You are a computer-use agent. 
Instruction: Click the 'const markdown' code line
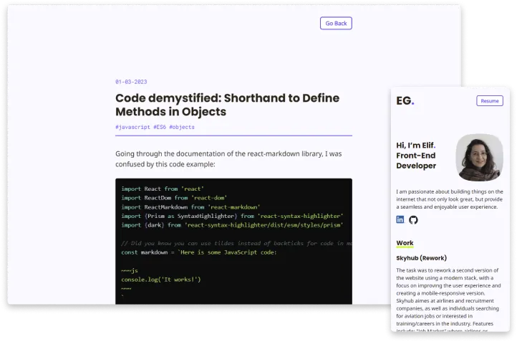coord(199,252)
